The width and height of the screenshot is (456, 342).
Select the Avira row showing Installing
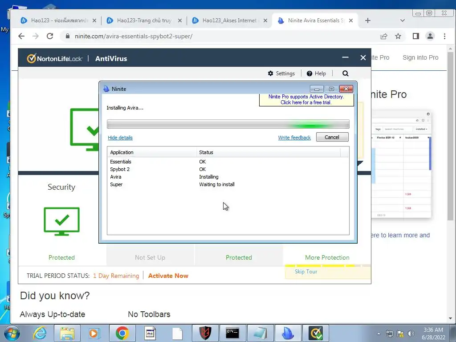(228, 177)
